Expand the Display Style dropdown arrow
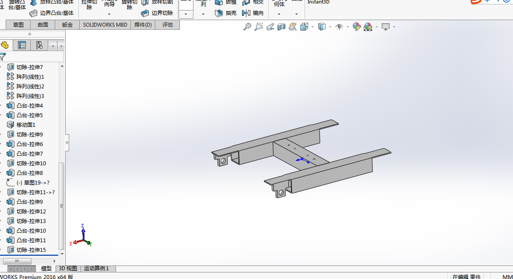The image size is (513, 279). tap(330, 27)
